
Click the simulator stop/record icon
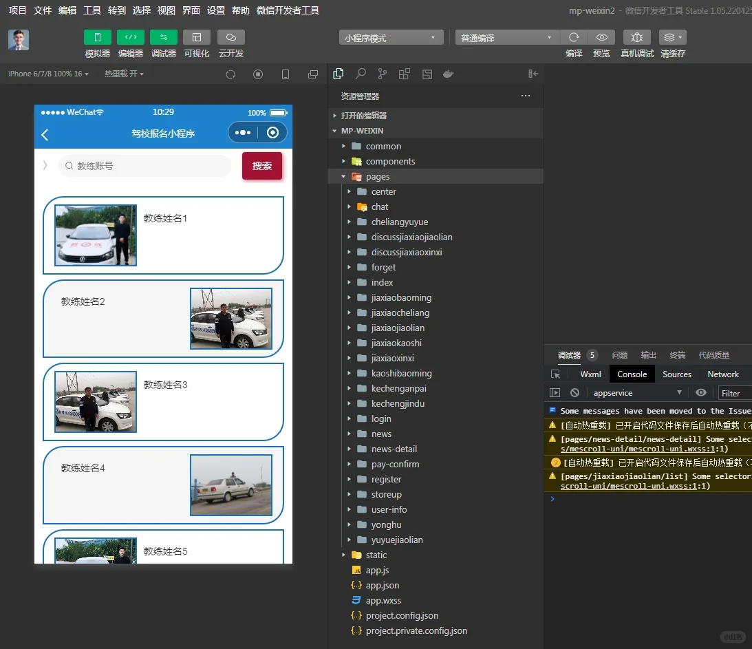[258, 74]
